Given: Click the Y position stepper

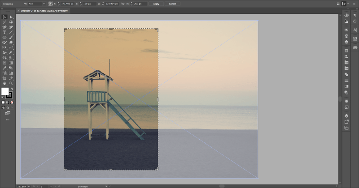Looking at the screenshot, I should [x=81, y=4].
